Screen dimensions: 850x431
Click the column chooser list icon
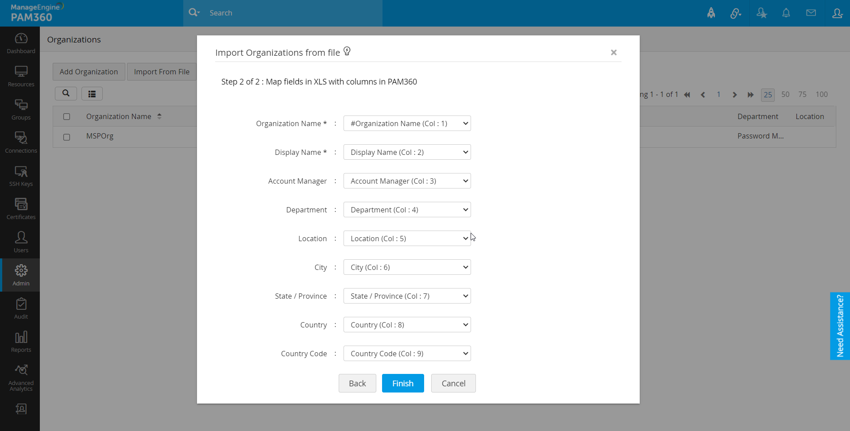click(92, 94)
